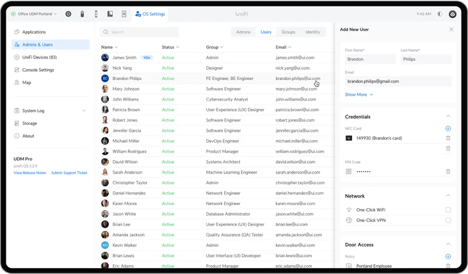The image size is (468, 274).
Task: Click the NFC card black icon
Action: [x=349, y=138]
